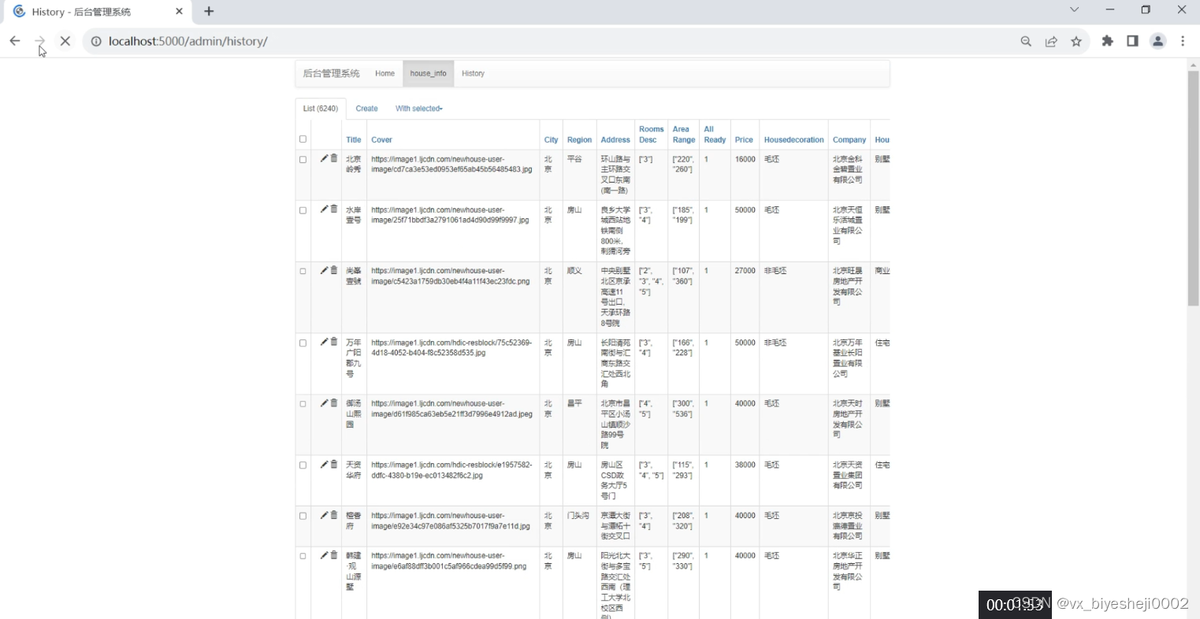Image resolution: width=1200 pixels, height=619 pixels.
Task: Click the 后台管理系统 brand link
Action: pos(331,73)
